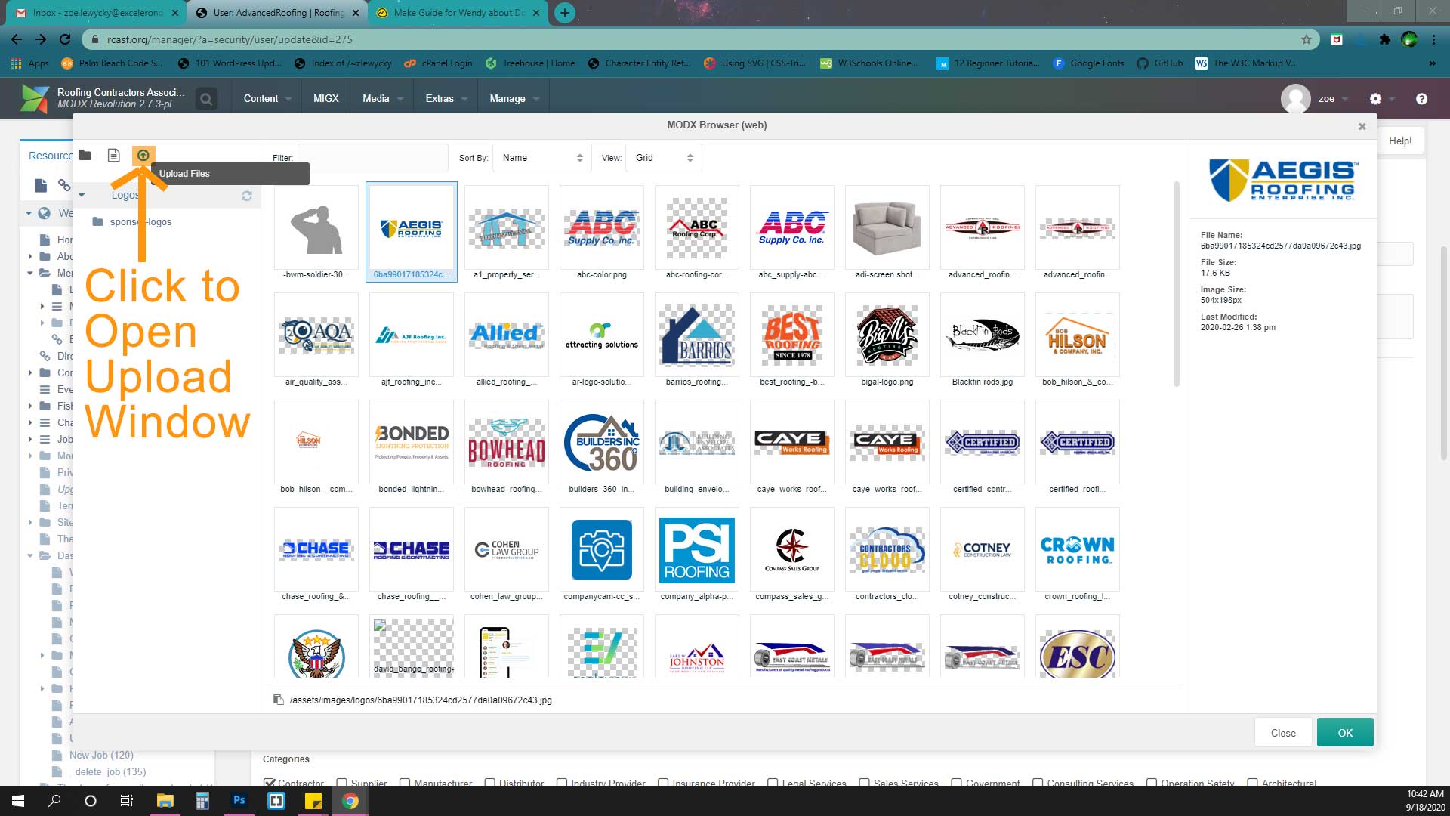Click the Create File document icon in the browser toolbar
This screenshot has width=1450, height=816.
tap(113, 155)
